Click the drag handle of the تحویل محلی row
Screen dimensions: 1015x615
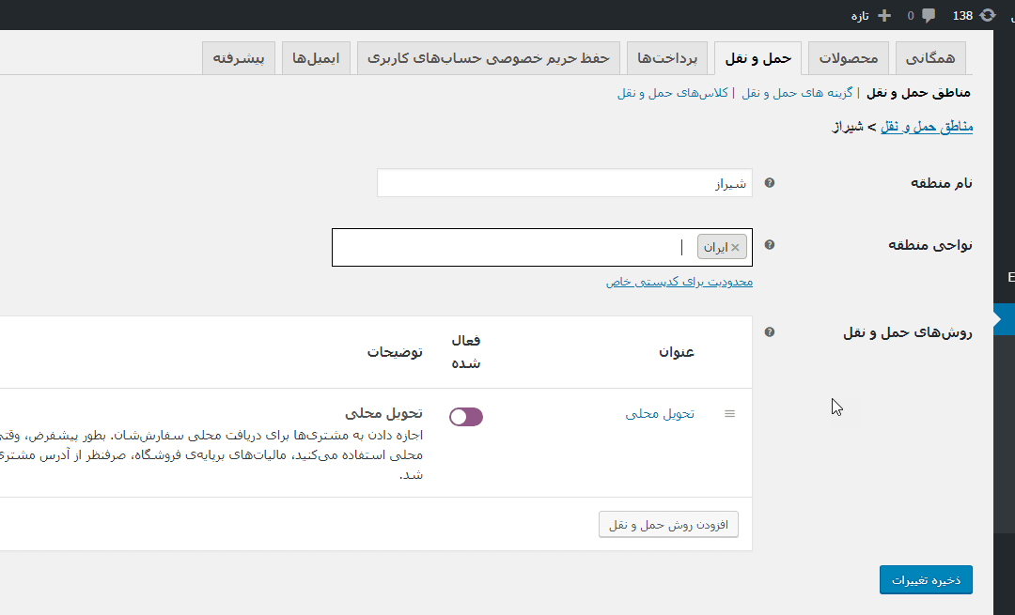(x=729, y=414)
